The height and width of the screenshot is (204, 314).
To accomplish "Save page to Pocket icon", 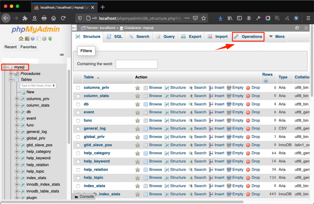I will (x=195, y=18).
